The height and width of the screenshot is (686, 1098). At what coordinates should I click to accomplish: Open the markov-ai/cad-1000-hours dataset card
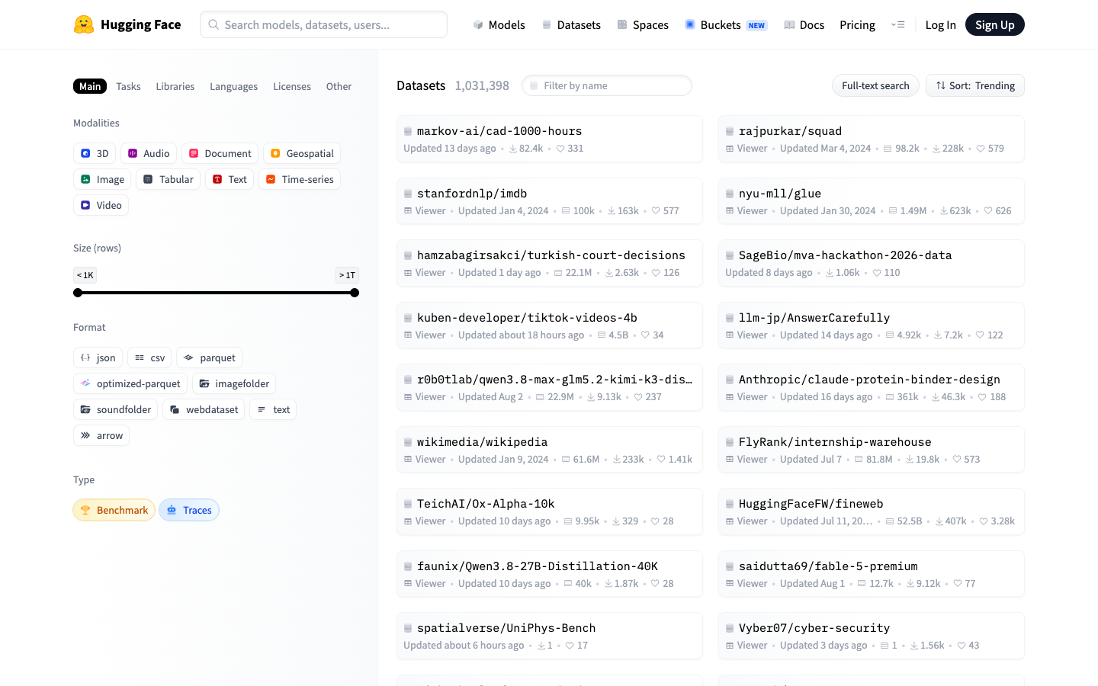[550, 139]
